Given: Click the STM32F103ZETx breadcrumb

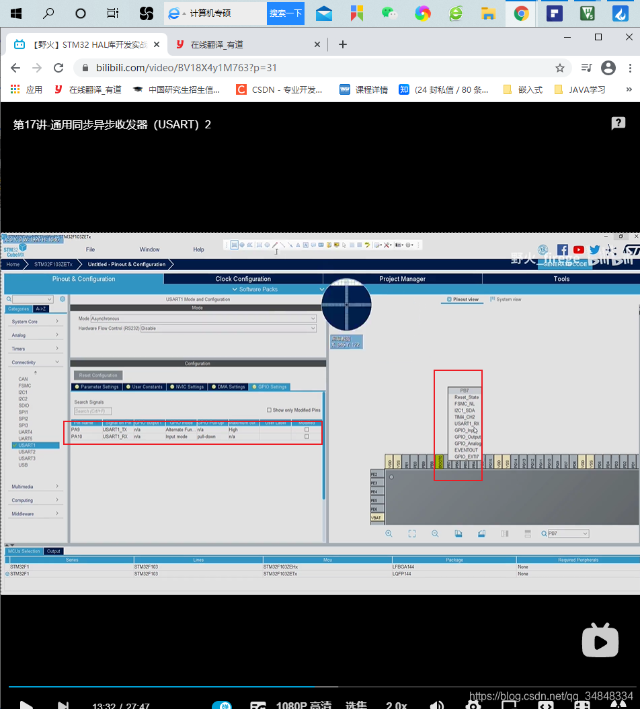Looking at the screenshot, I should 53,265.
